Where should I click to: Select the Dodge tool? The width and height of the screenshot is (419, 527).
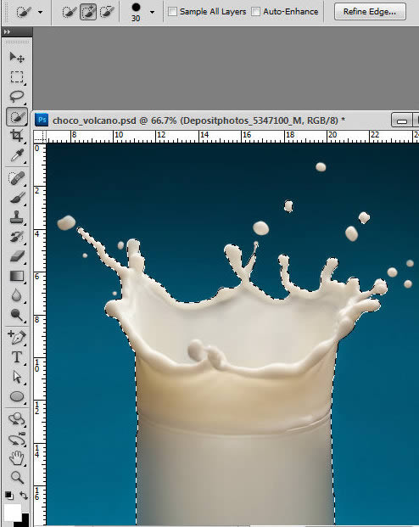click(x=17, y=315)
